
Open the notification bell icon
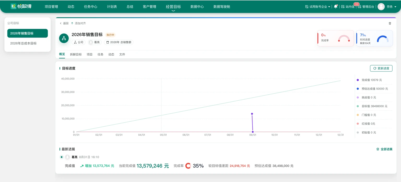click(x=336, y=6)
